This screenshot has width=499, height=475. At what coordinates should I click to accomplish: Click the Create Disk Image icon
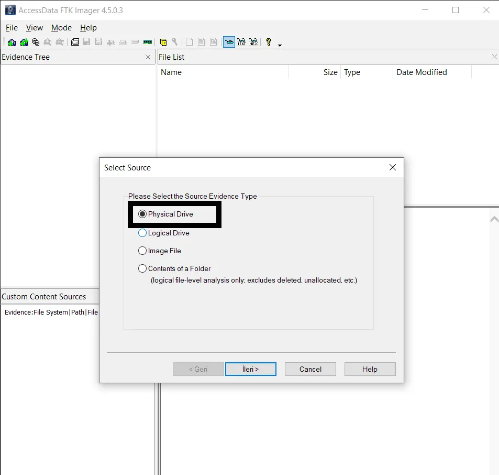pyautogui.click(x=75, y=42)
